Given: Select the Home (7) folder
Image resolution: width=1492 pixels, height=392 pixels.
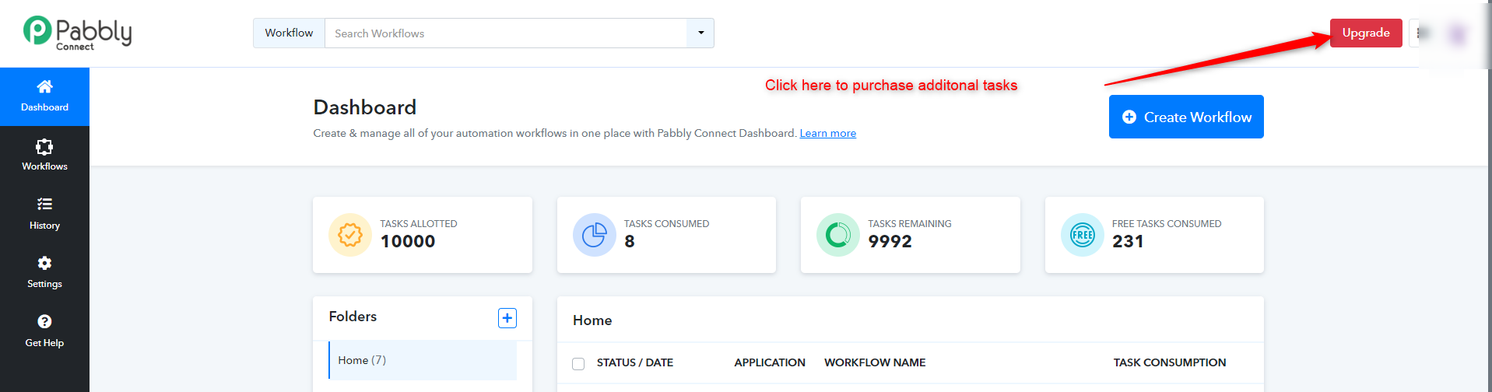Looking at the screenshot, I should point(423,360).
